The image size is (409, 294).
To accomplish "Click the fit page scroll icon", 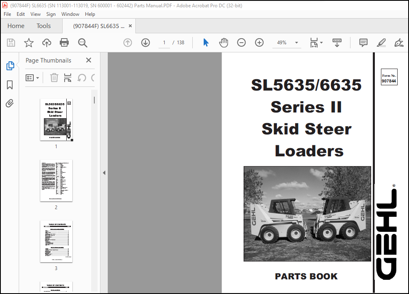I will click(x=314, y=43).
